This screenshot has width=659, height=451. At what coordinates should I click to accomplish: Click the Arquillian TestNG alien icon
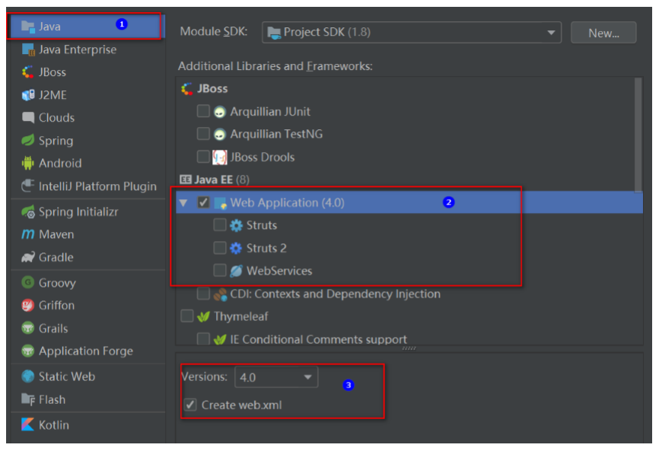coord(220,135)
